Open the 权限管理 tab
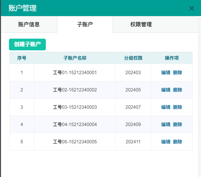Viewport: 201px width, 177px height. pyautogui.click(x=141, y=24)
